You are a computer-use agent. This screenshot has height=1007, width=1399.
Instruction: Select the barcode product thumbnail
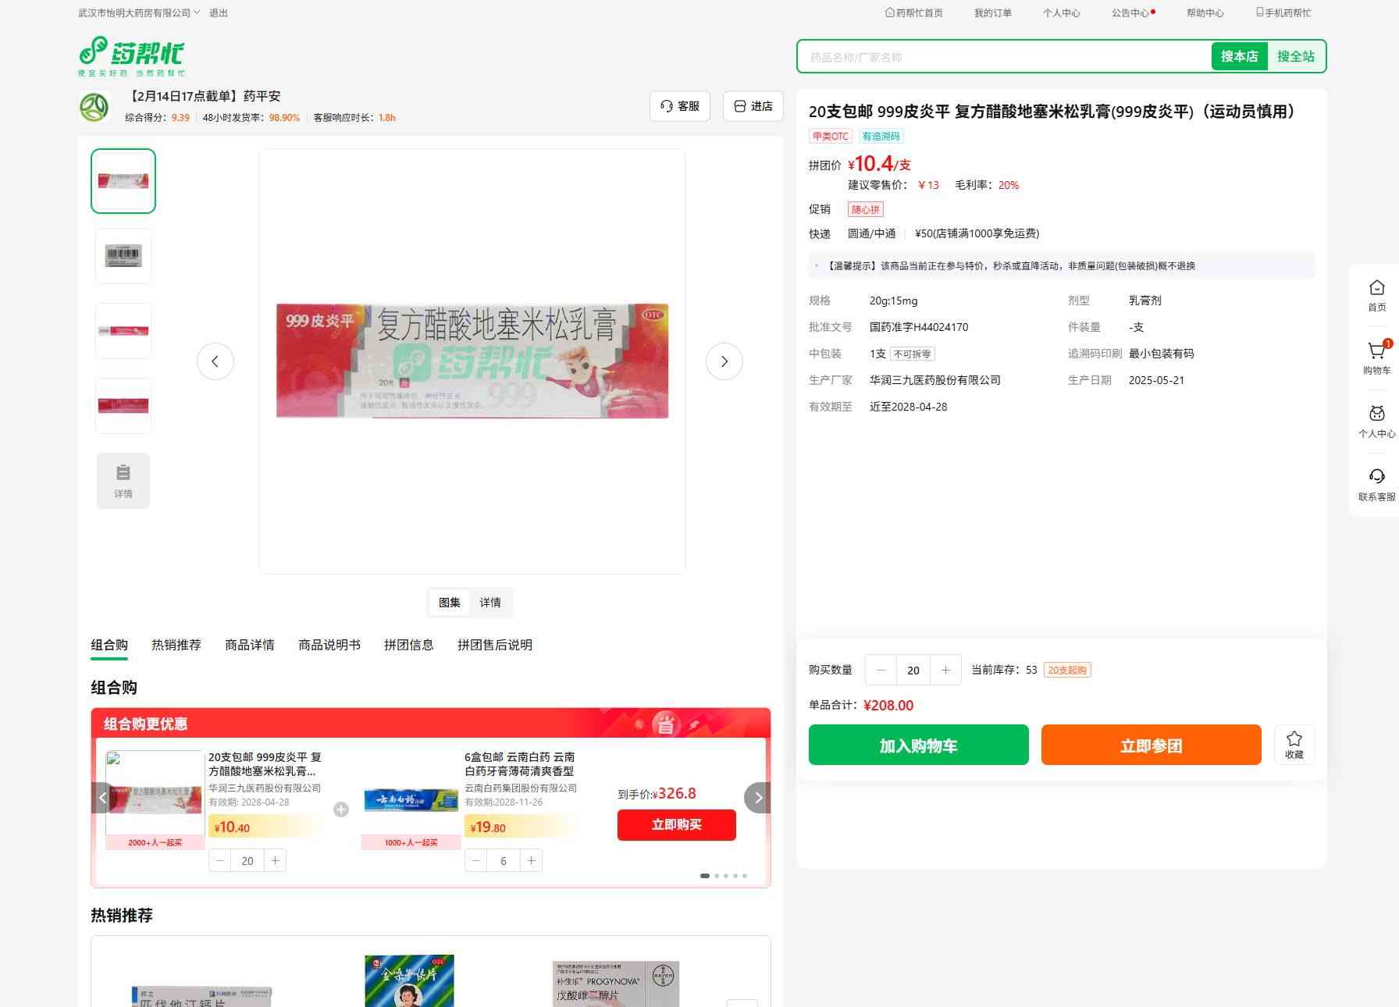123,256
